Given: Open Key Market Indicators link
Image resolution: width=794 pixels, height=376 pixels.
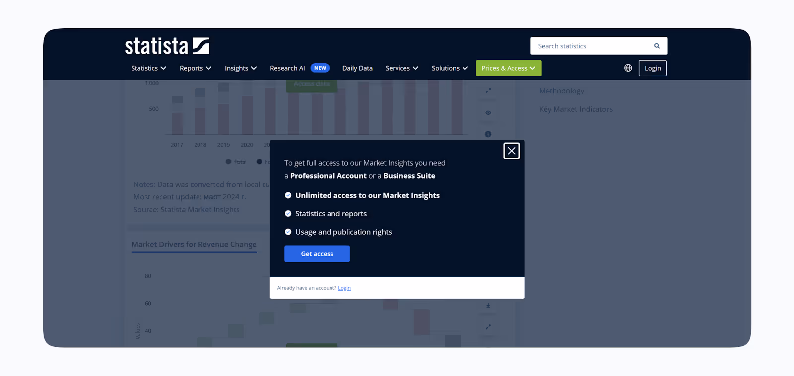Looking at the screenshot, I should pos(576,109).
